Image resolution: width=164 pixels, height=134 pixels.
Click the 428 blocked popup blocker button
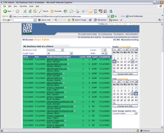tap(101, 20)
